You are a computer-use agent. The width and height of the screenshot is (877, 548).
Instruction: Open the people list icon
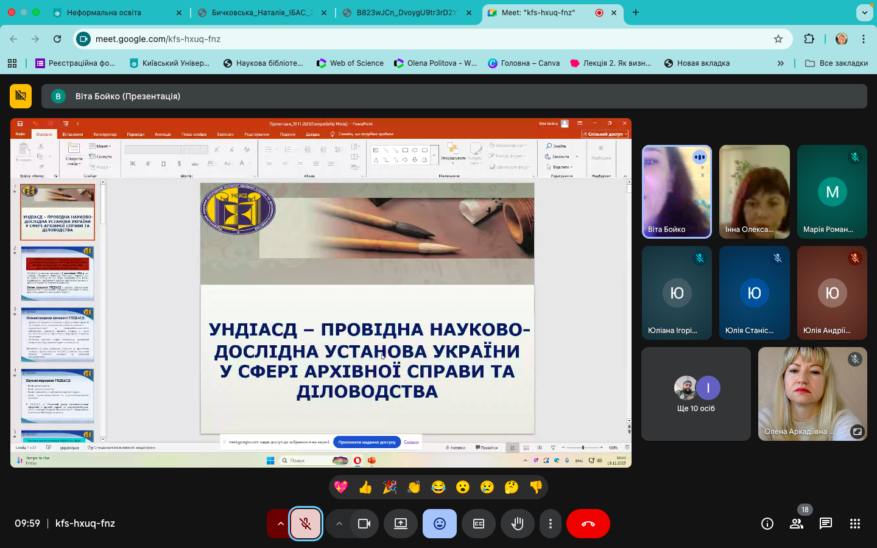[796, 524]
